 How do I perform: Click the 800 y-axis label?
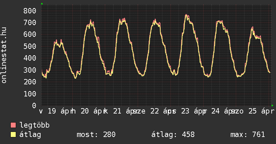click(x=30, y=11)
